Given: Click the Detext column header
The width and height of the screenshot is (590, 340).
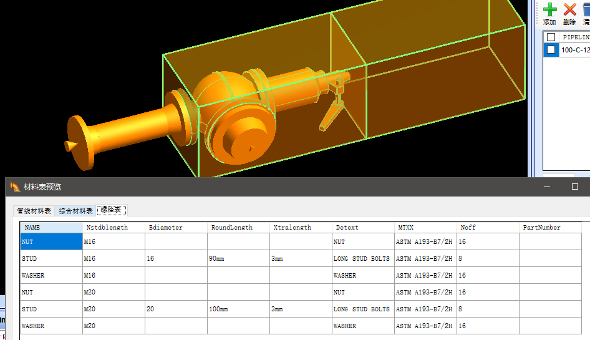Looking at the screenshot, I should point(364,228).
